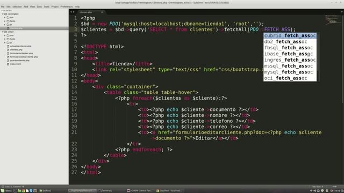The width and height of the screenshot is (344, 193).
Task: Expand the css folder in second project
Action: 5,35
